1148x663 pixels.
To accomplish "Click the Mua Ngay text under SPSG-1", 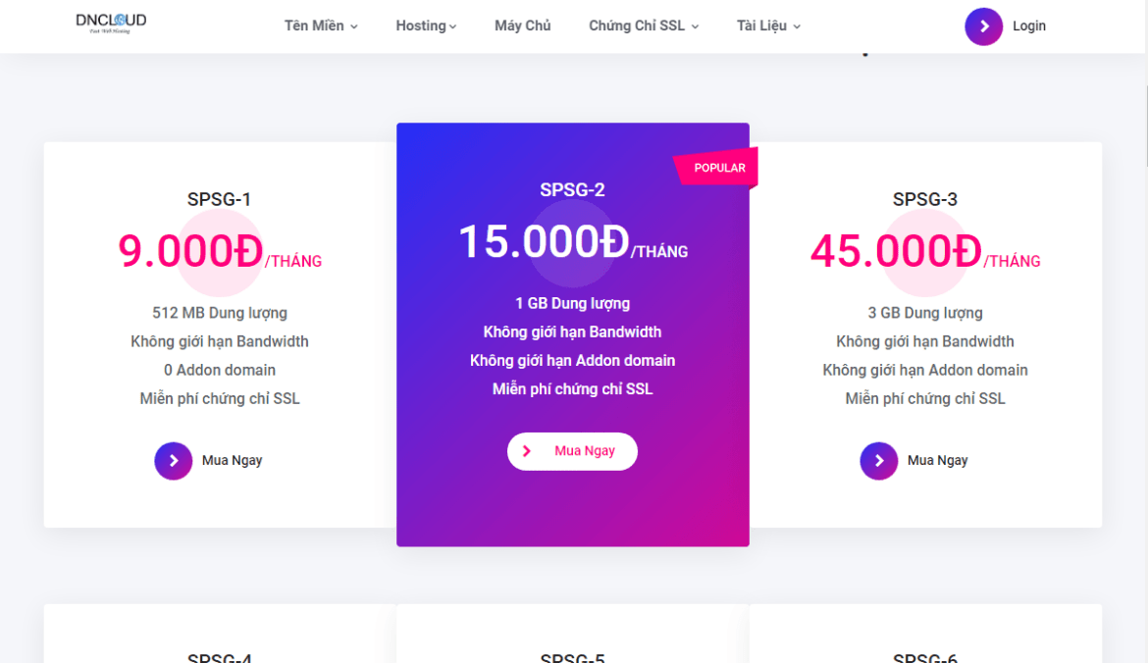I will click(x=233, y=461).
